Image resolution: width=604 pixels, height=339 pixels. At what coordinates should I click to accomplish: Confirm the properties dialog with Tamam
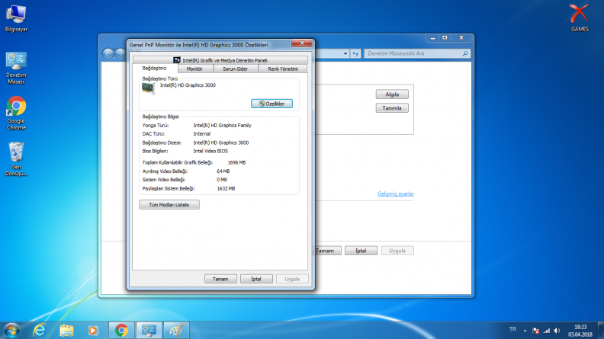pyautogui.click(x=220, y=279)
